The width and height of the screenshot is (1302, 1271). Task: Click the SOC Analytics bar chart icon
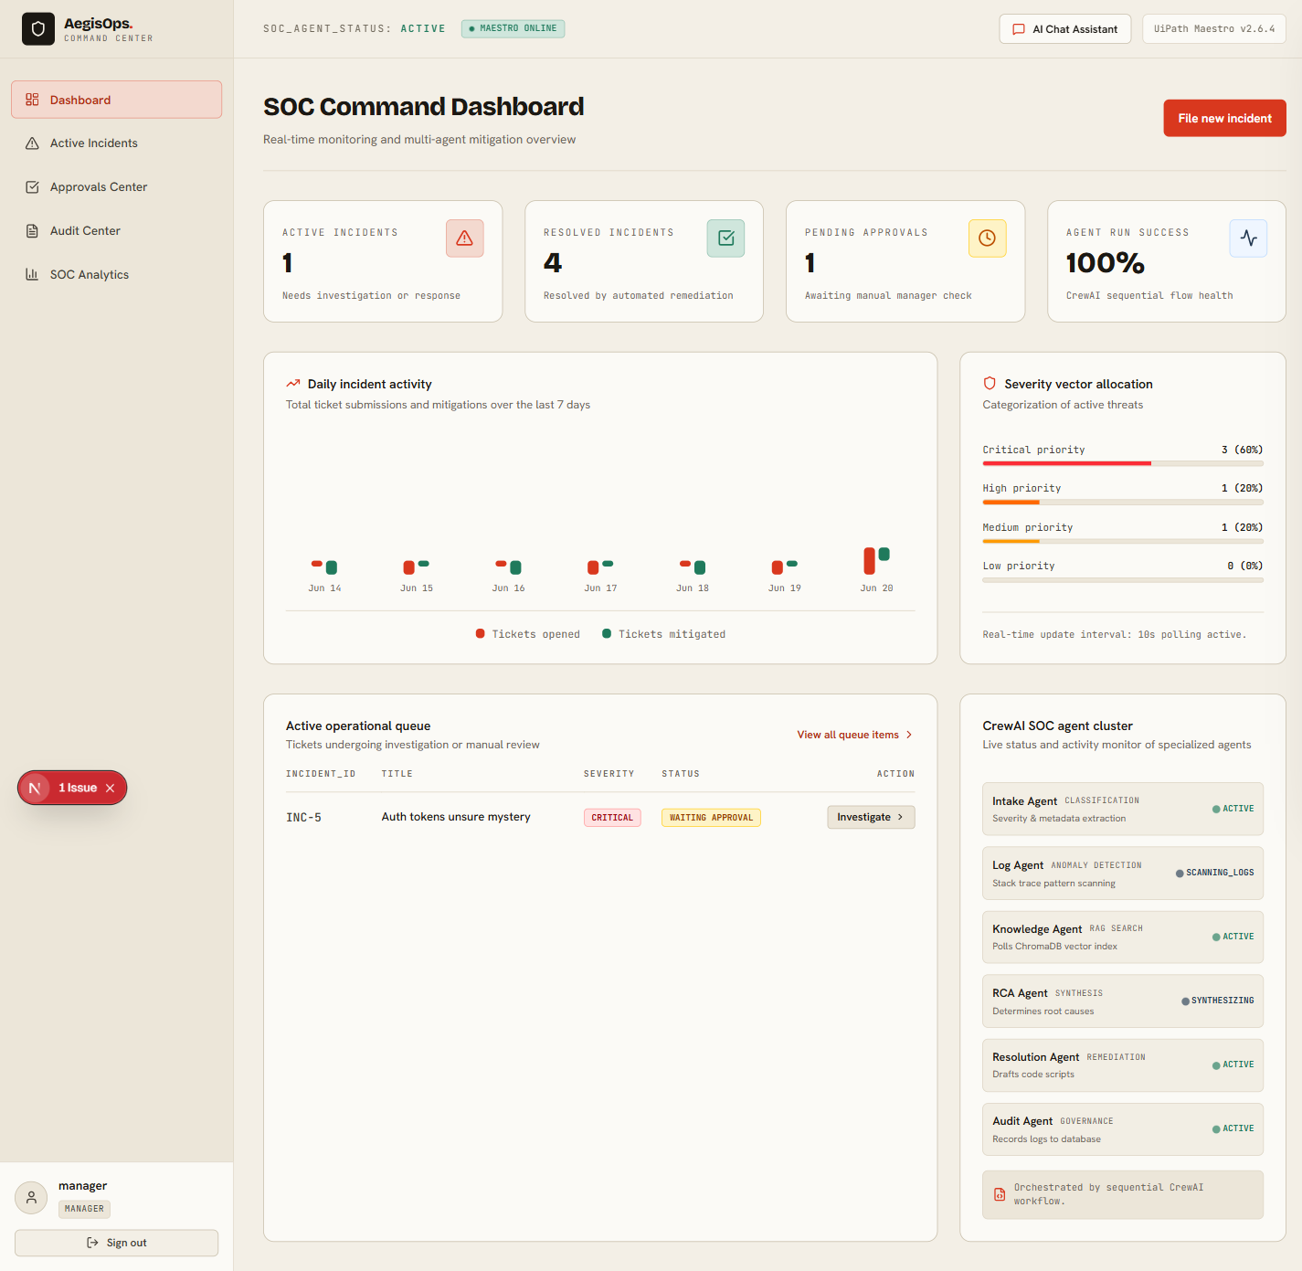click(32, 274)
